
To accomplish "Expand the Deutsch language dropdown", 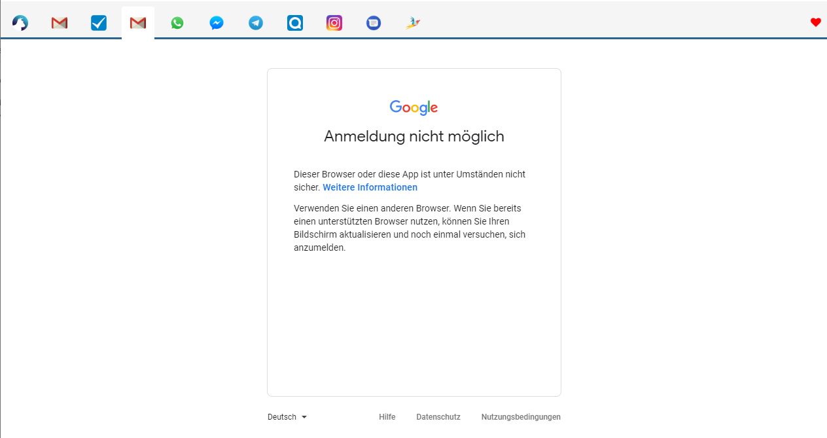I will click(287, 417).
